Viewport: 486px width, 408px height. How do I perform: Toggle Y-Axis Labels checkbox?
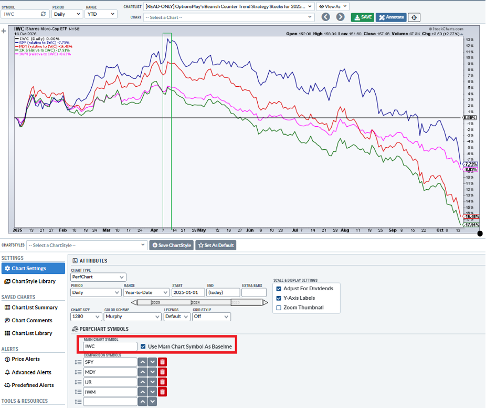click(279, 298)
